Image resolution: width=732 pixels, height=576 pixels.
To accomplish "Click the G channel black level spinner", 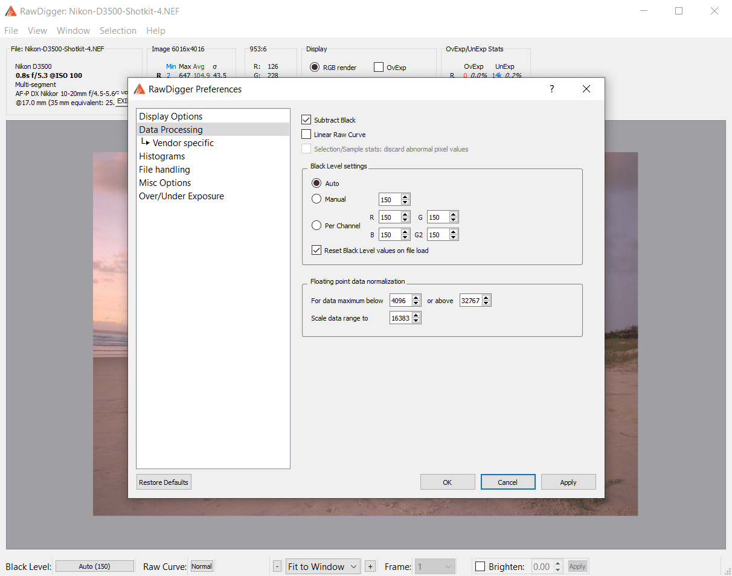I will (443, 217).
